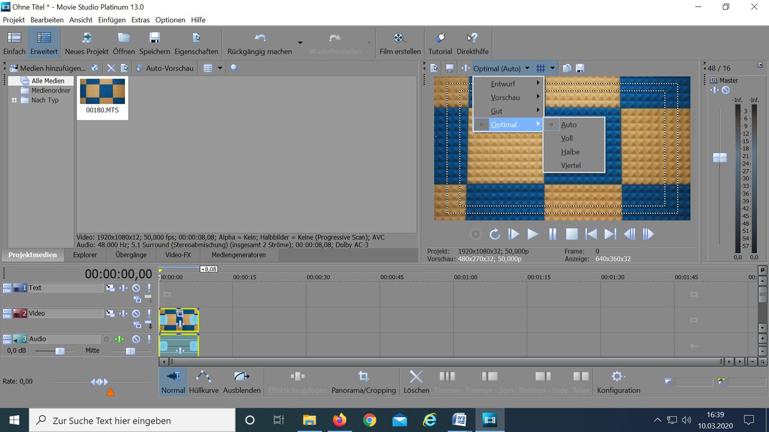Click the web media globe icon
The height and width of the screenshot is (432, 769).
(95, 68)
